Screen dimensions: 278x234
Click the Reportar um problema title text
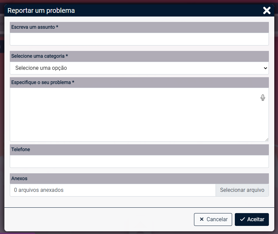click(x=41, y=11)
